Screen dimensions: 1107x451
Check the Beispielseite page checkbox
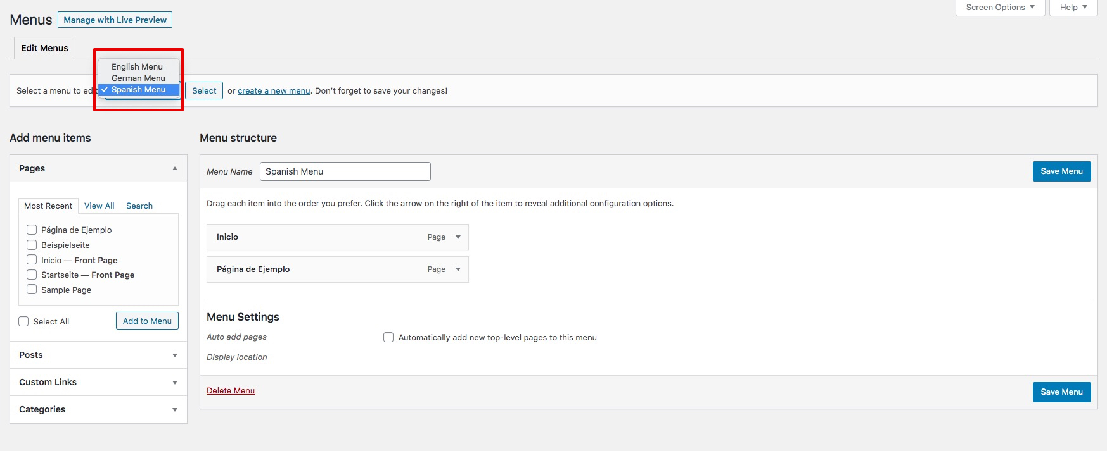(x=32, y=245)
